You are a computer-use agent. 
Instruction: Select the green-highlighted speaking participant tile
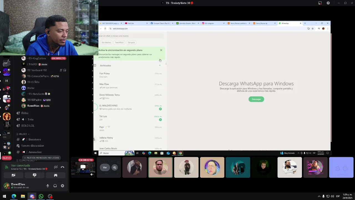(x=160, y=167)
